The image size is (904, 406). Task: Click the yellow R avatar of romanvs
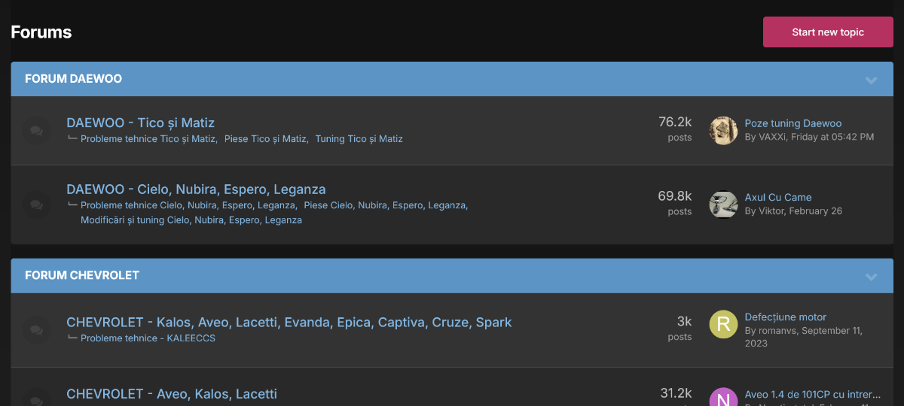tap(723, 324)
